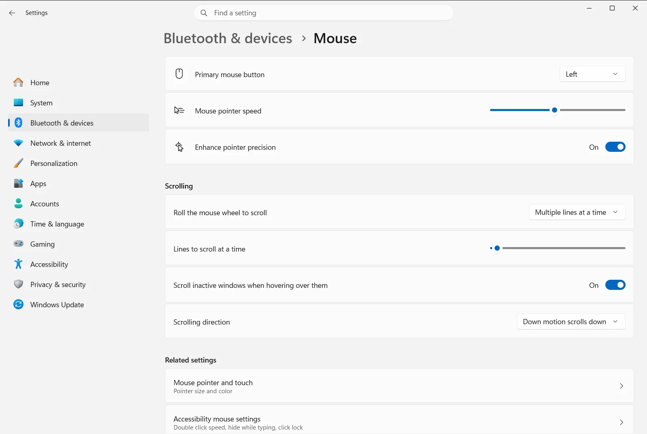Click the Accounts person icon
The width and height of the screenshot is (647, 434).
pos(18,203)
